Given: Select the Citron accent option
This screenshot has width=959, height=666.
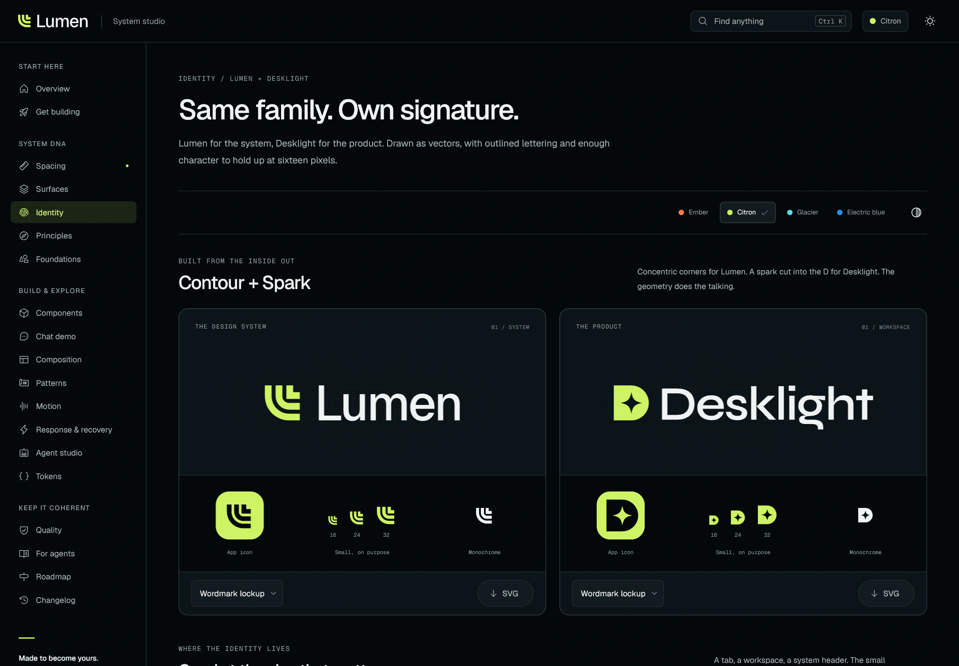Looking at the screenshot, I should point(748,213).
